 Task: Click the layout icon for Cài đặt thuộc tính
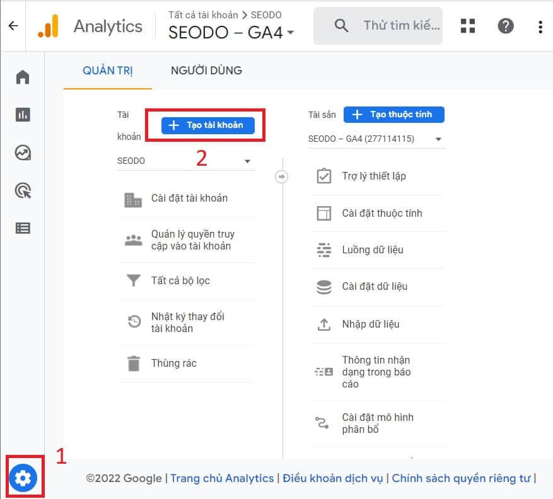point(323,213)
